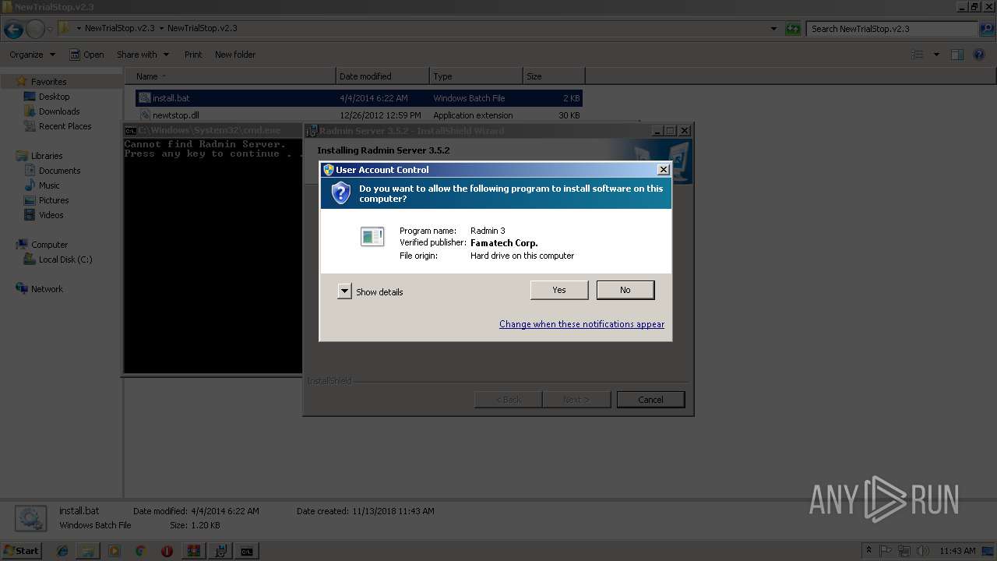Open Internet Explorer from taskbar

pyautogui.click(x=62, y=551)
